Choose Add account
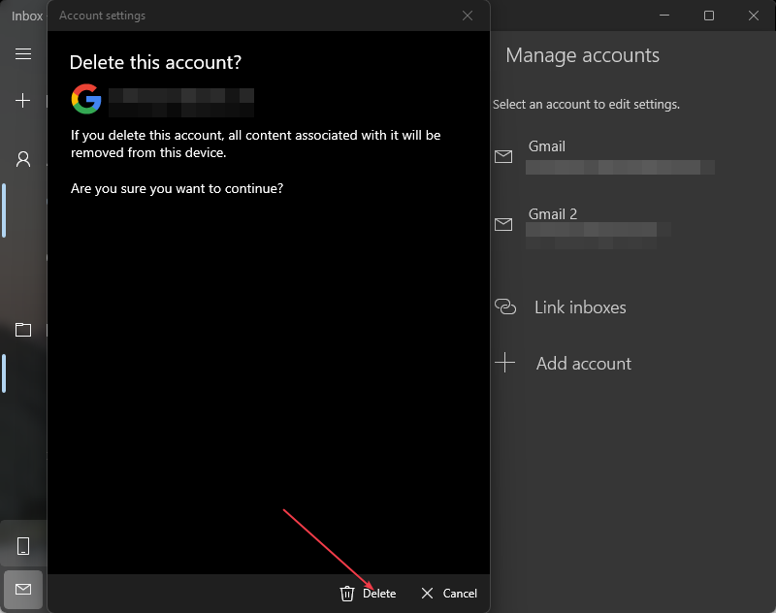The height and width of the screenshot is (613, 776). 582,364
